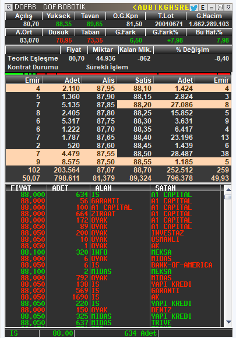Screen dimensions: 236x338
Task: Click the DOFRB symbol code in title
Action: (25, 7)
